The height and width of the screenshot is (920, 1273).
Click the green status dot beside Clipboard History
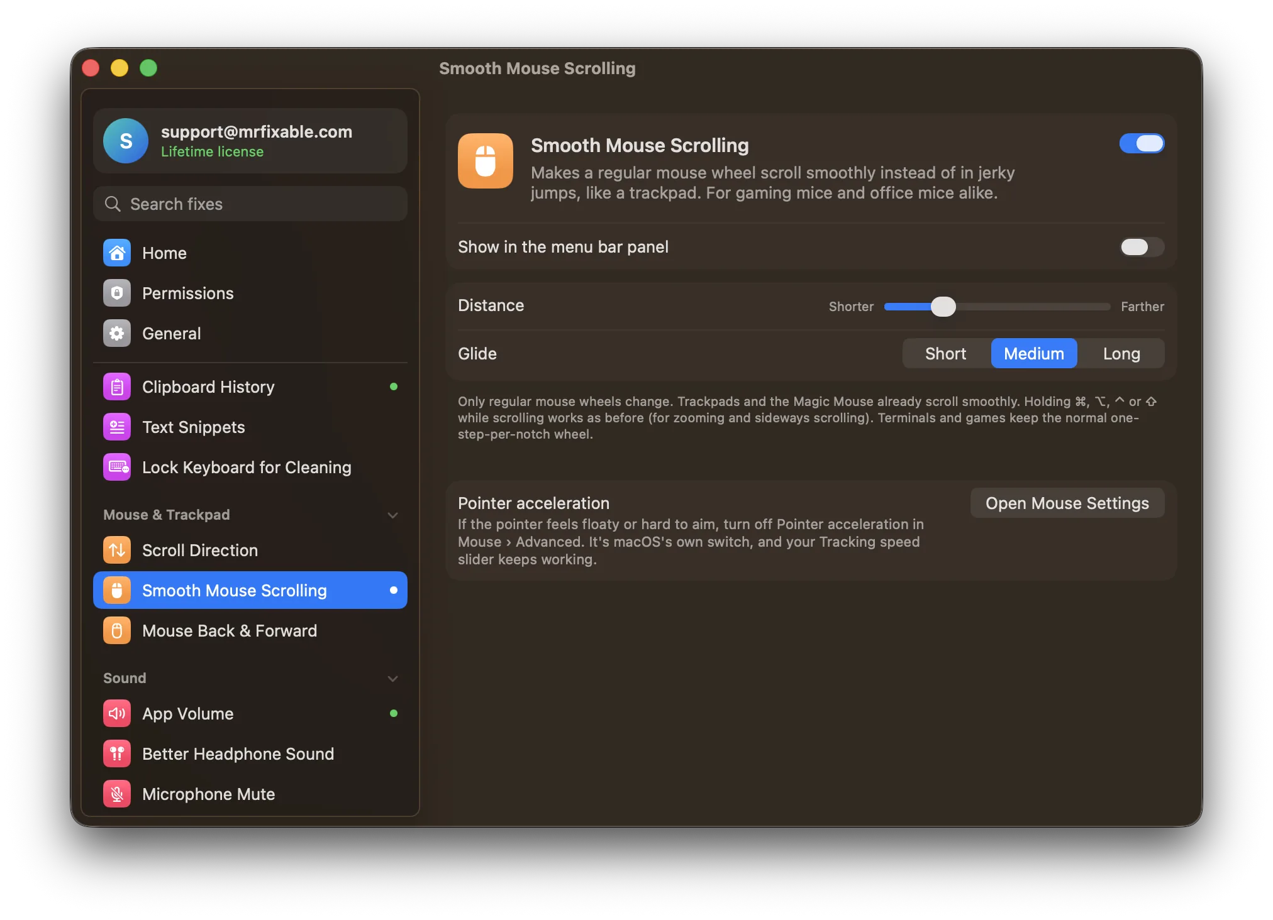(394, 386)
